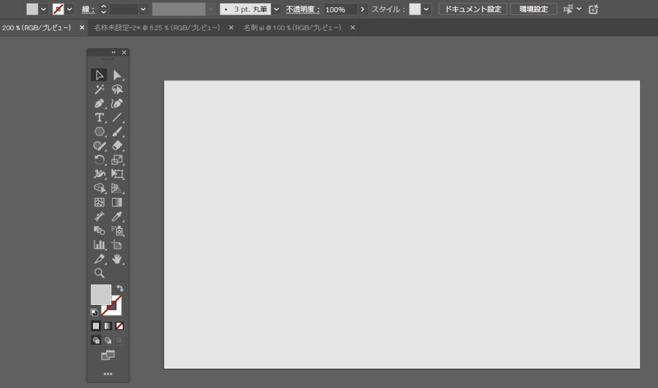658x388 pixels.
Task: Open the fill color dropdown in control bar
Action: pyautogui.click(x=43, y=9)
